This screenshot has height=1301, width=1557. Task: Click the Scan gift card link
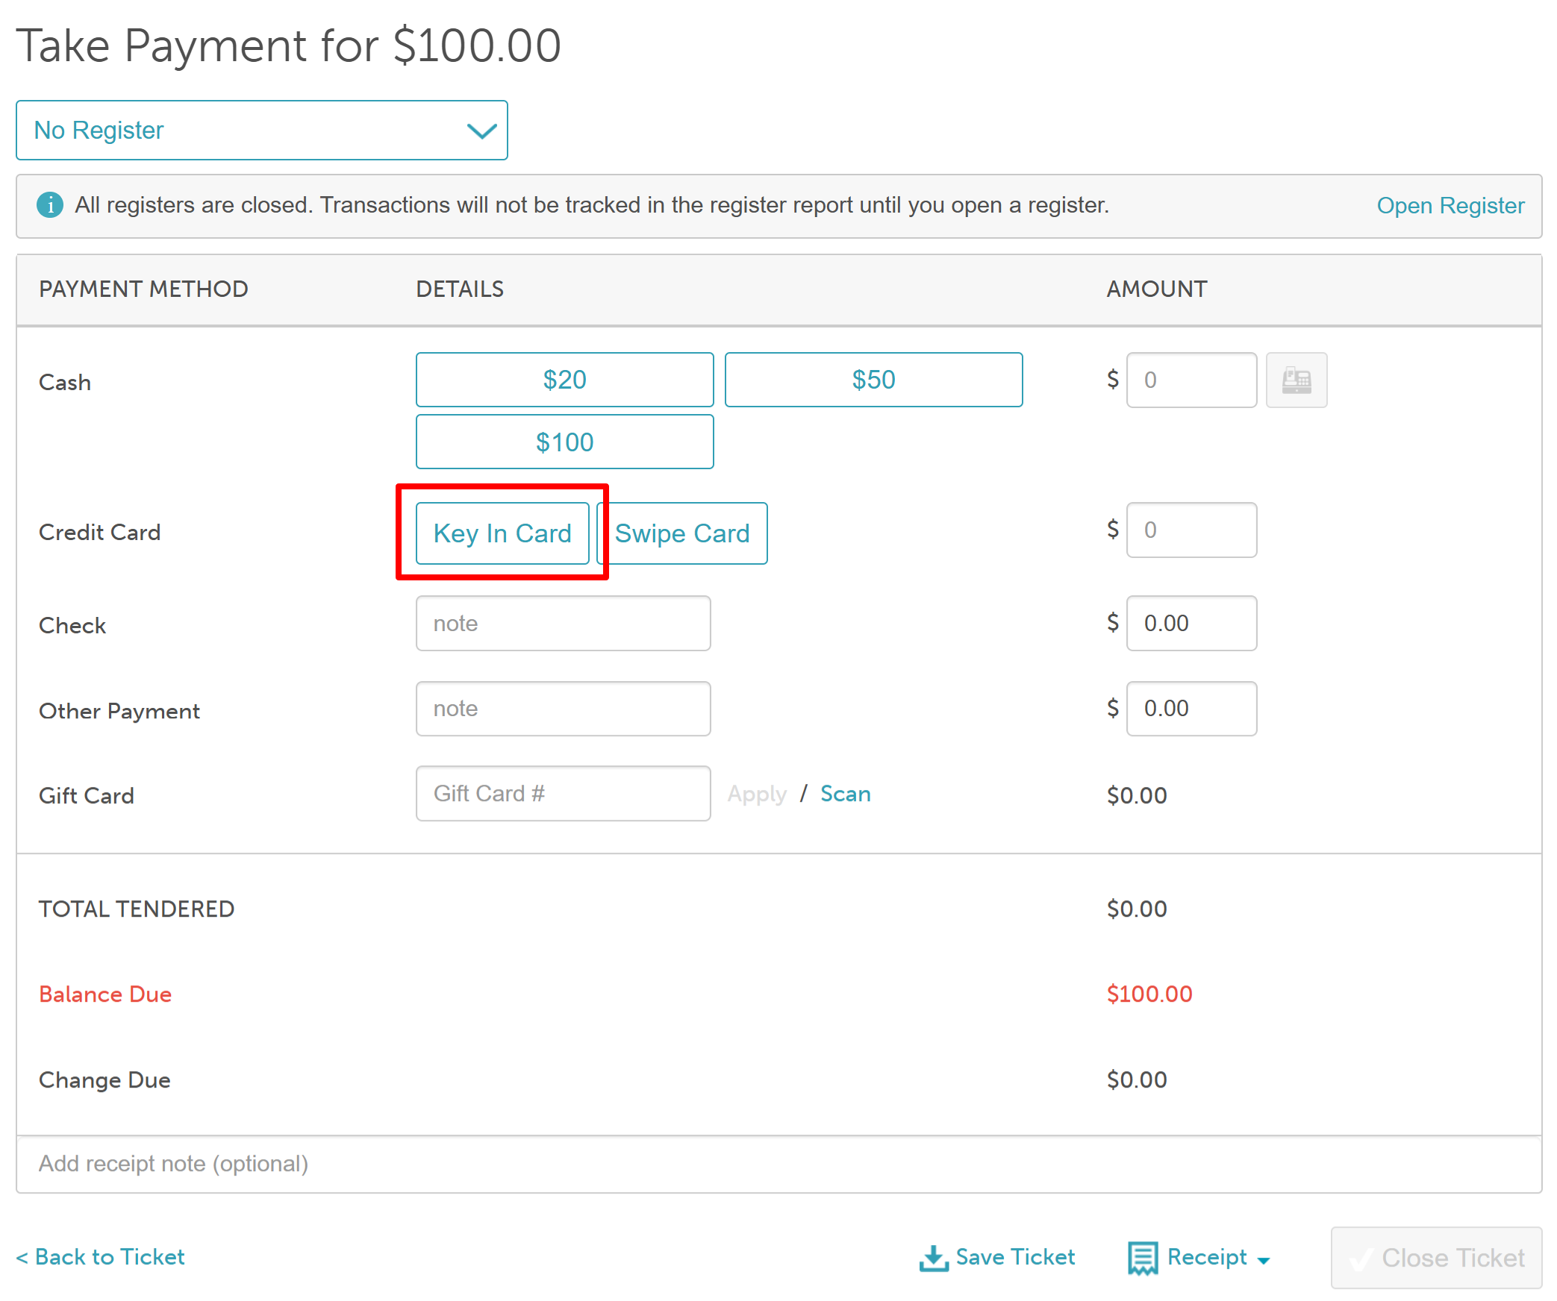845,794
